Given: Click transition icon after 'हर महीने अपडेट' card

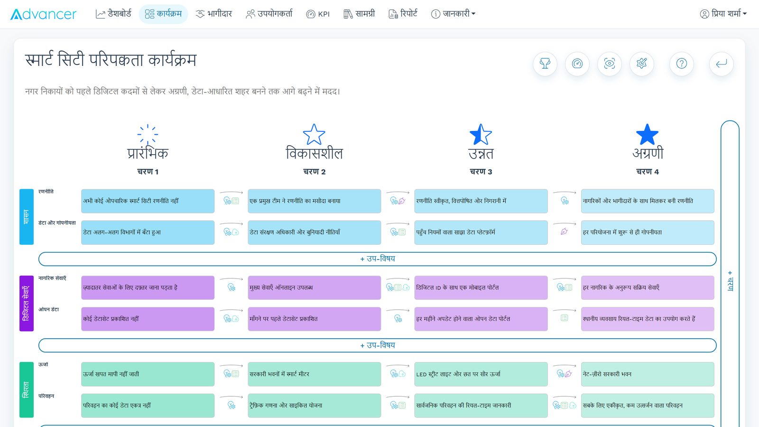Looking at the screenshot, I should point(564,318).
